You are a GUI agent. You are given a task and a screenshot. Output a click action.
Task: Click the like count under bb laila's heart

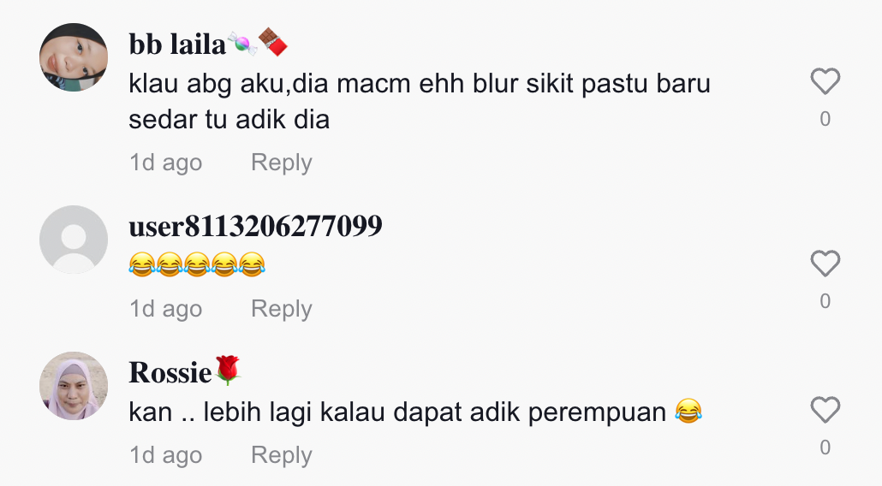(x=825, y=119)
